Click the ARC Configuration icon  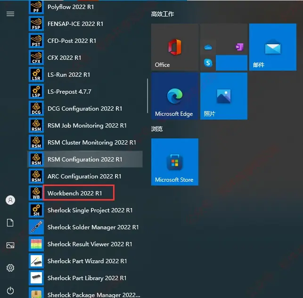click(x=36, y=176)
